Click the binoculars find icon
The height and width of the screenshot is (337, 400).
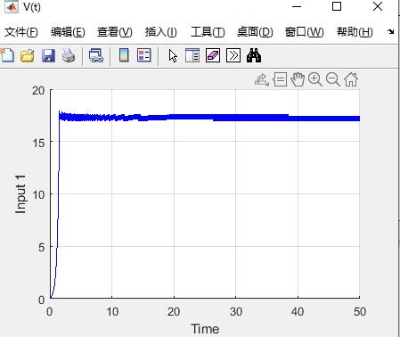point(254,55)
